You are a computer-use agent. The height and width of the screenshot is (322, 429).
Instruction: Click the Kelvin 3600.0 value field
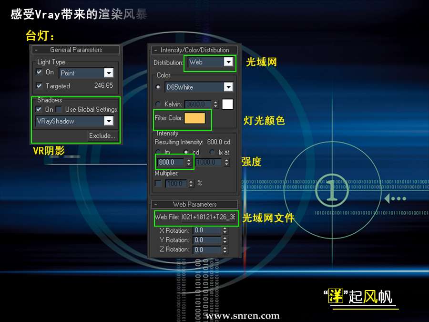click(x=198, y=104)
